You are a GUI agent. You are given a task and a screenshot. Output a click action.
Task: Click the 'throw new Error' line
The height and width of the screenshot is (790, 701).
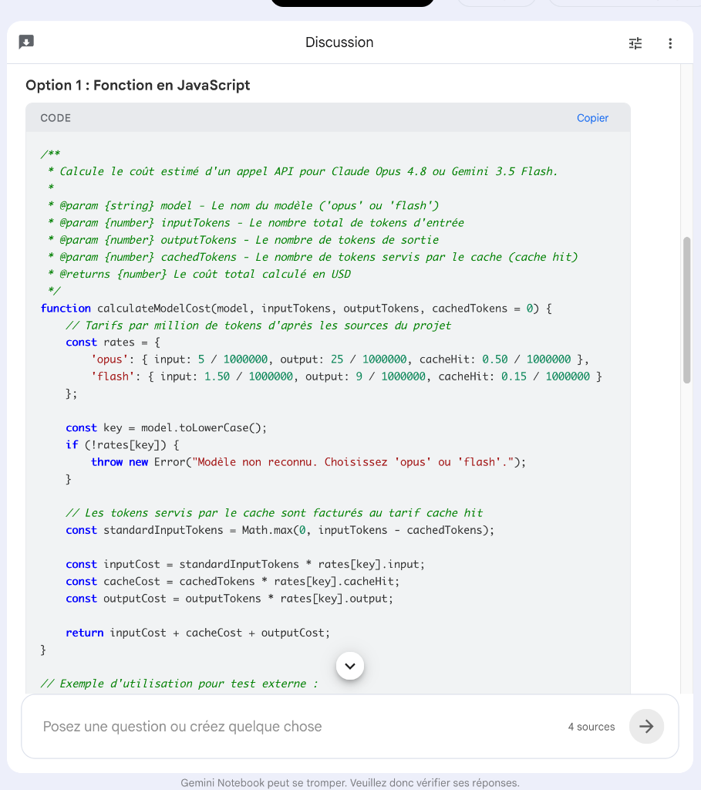(x=308, y=462)
